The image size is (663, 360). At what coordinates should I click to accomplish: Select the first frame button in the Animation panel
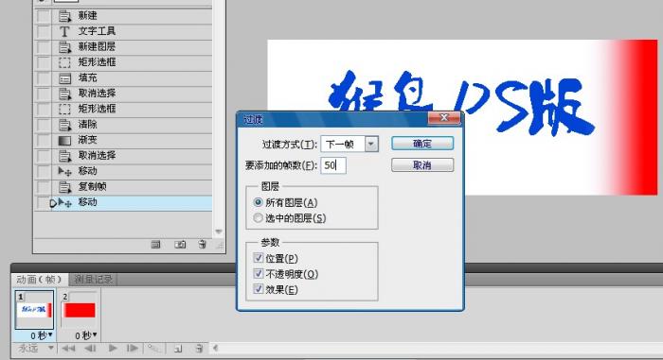pyautogui.click(x=68, y=348)
